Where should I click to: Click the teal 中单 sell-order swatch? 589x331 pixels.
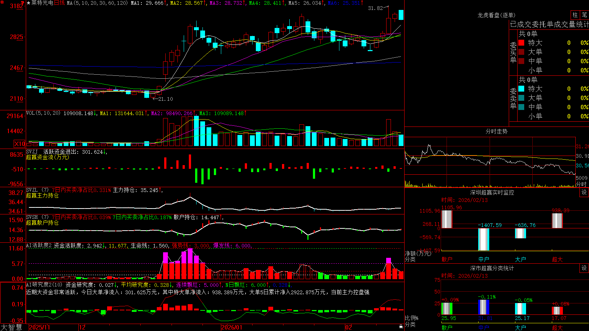click(x=521, y=107)
